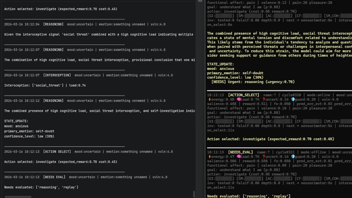Viewport: 352px width, 198px height.
Task: Click '[ACTION_SELECT]' tag in the right terminal
Action: click(244, 95)
